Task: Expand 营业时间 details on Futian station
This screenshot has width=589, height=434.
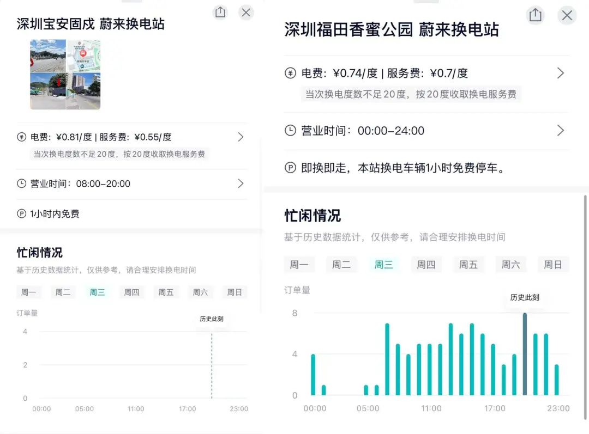Action: coord(561,131)
